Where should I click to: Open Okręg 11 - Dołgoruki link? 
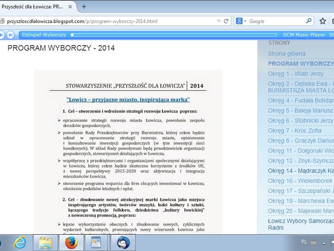pyautogui.click(x=301, y=151)
